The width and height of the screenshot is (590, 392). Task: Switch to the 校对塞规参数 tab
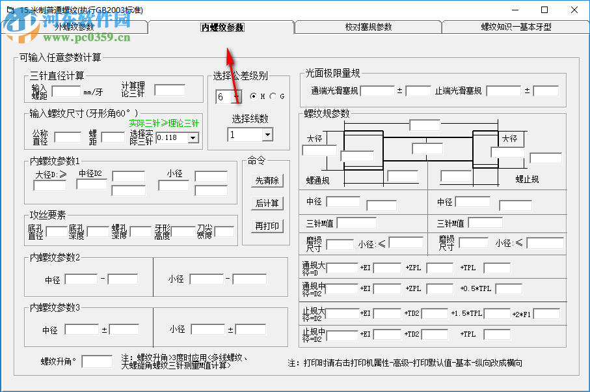367,28
